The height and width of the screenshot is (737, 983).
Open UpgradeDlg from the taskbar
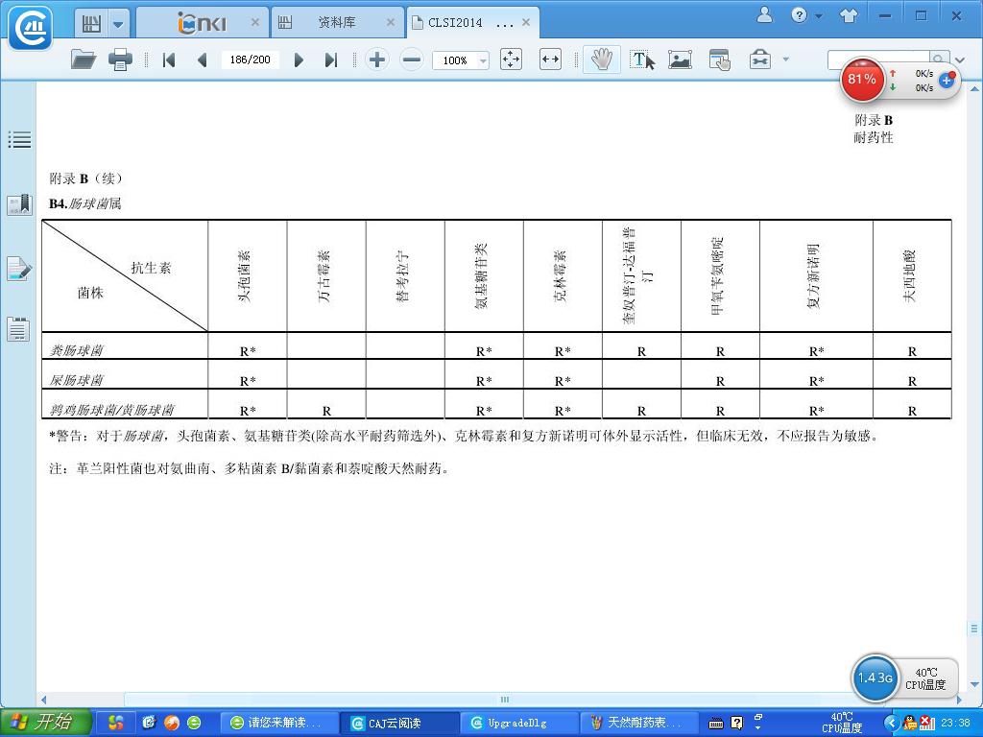pyautogui.click(x=516, y=723)
